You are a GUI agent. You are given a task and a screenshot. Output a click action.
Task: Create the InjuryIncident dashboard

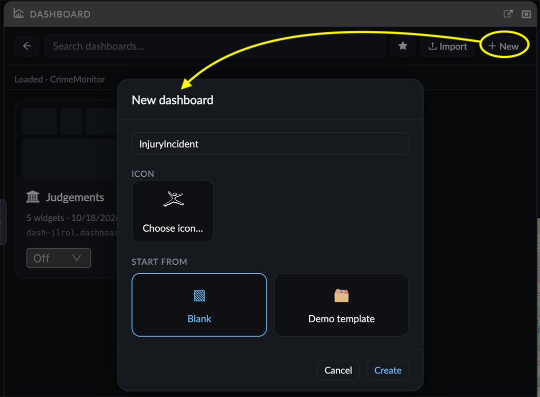388,370
